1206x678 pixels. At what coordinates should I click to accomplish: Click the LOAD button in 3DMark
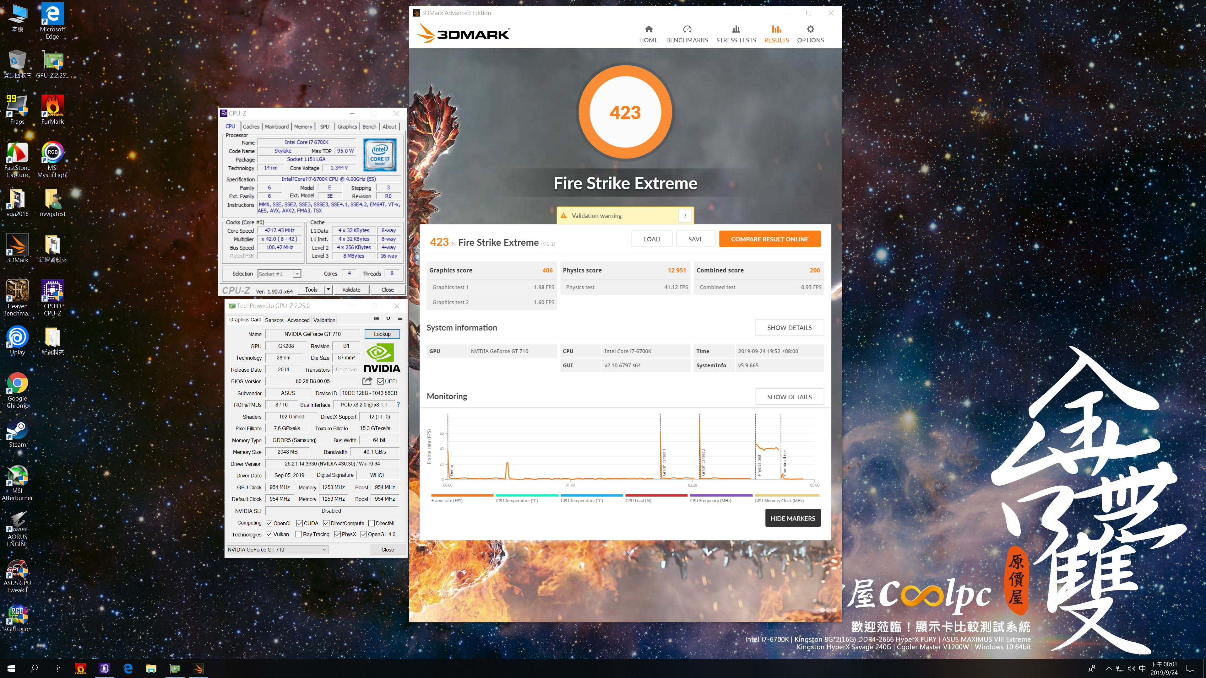652,239
